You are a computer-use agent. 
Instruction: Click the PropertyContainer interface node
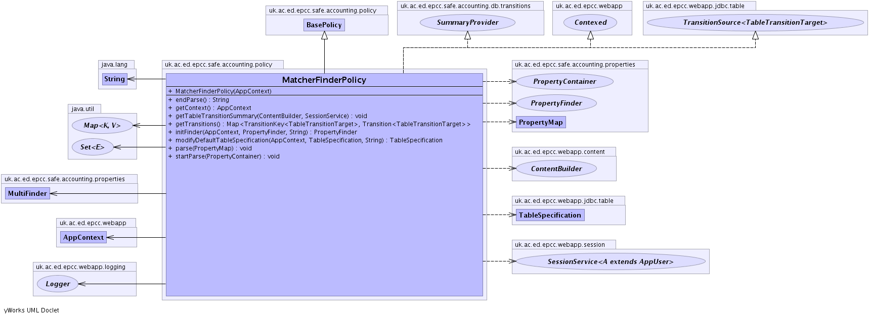click(564, 81)
